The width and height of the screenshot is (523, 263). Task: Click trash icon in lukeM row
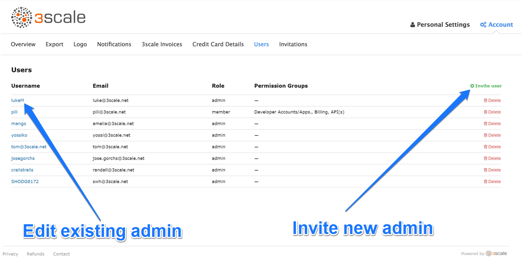coord(485,100)
